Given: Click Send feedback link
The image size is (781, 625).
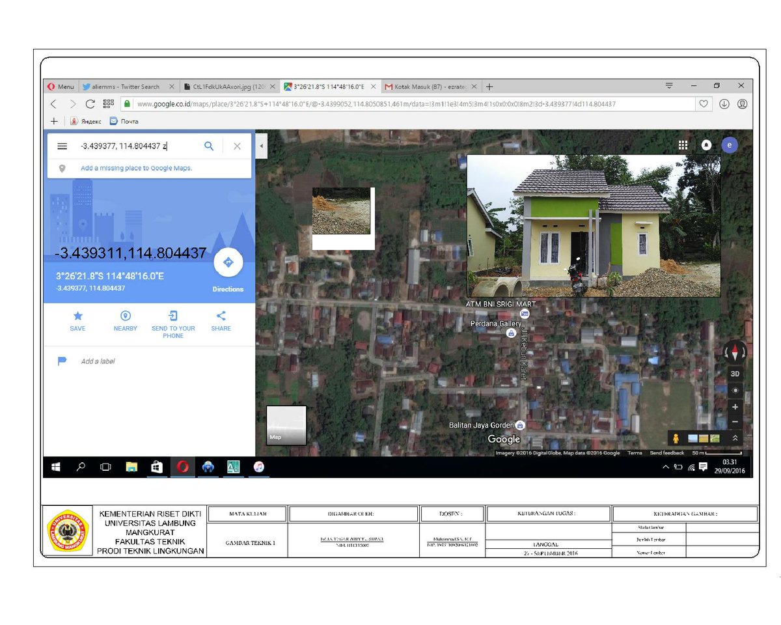Looking at the screenshot, I should point(667,453).
